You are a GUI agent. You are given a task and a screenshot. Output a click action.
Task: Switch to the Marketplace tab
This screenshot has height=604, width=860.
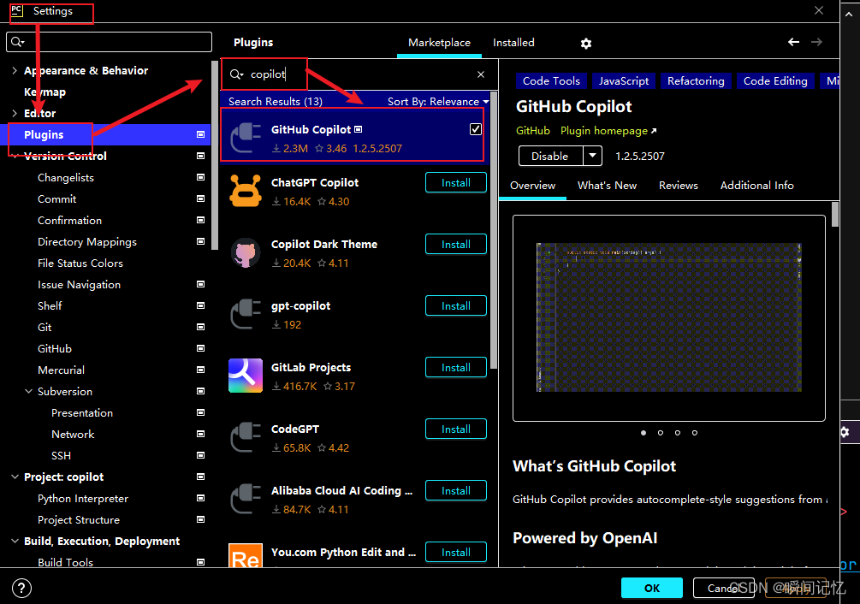pyautogui.click(x=439, y=42)
